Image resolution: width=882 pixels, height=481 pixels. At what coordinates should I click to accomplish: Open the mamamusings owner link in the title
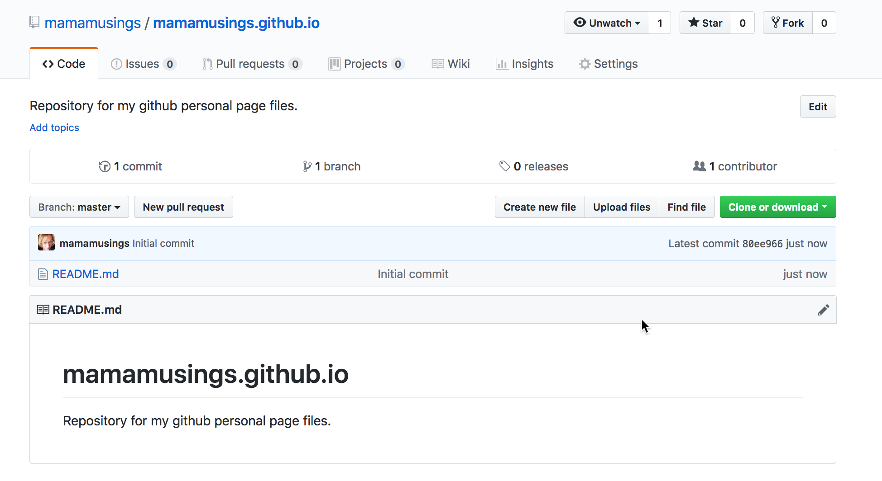click(x=93, y=23)
